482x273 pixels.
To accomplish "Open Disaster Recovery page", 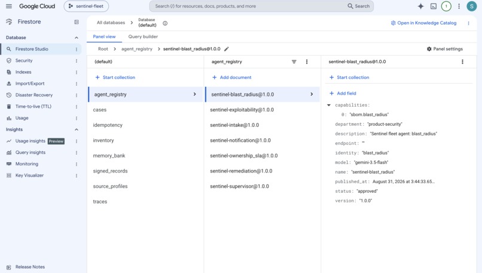I will point(34,95).
